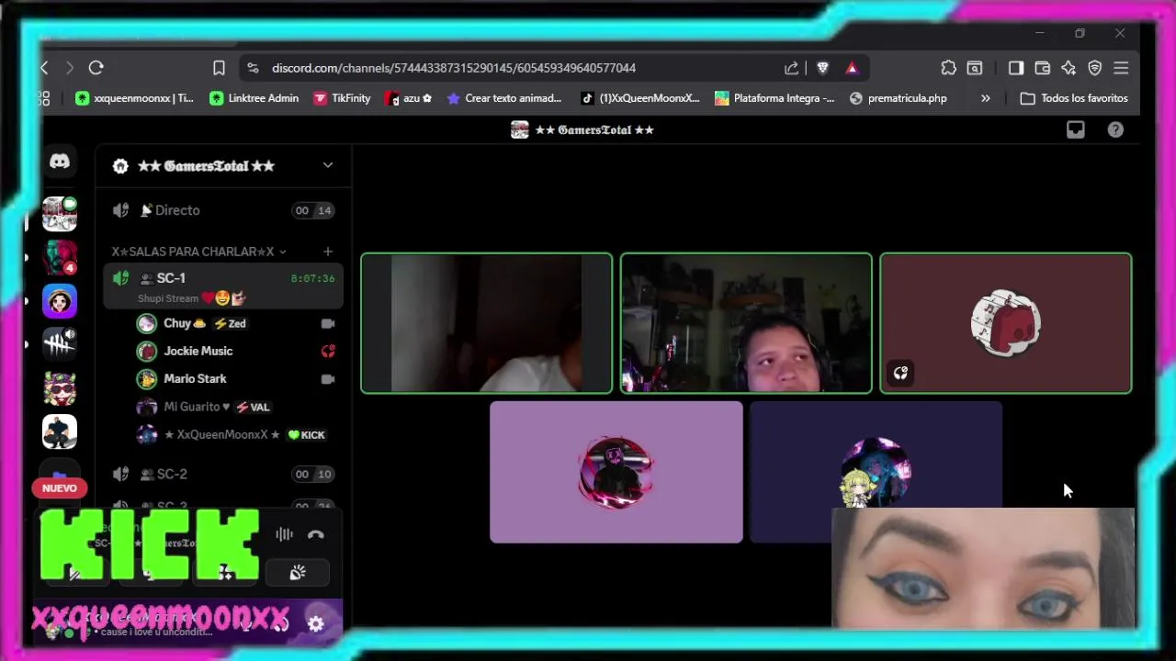
Task: Open the Brave VPN shield icon
Action: [x=1095, y=68]
